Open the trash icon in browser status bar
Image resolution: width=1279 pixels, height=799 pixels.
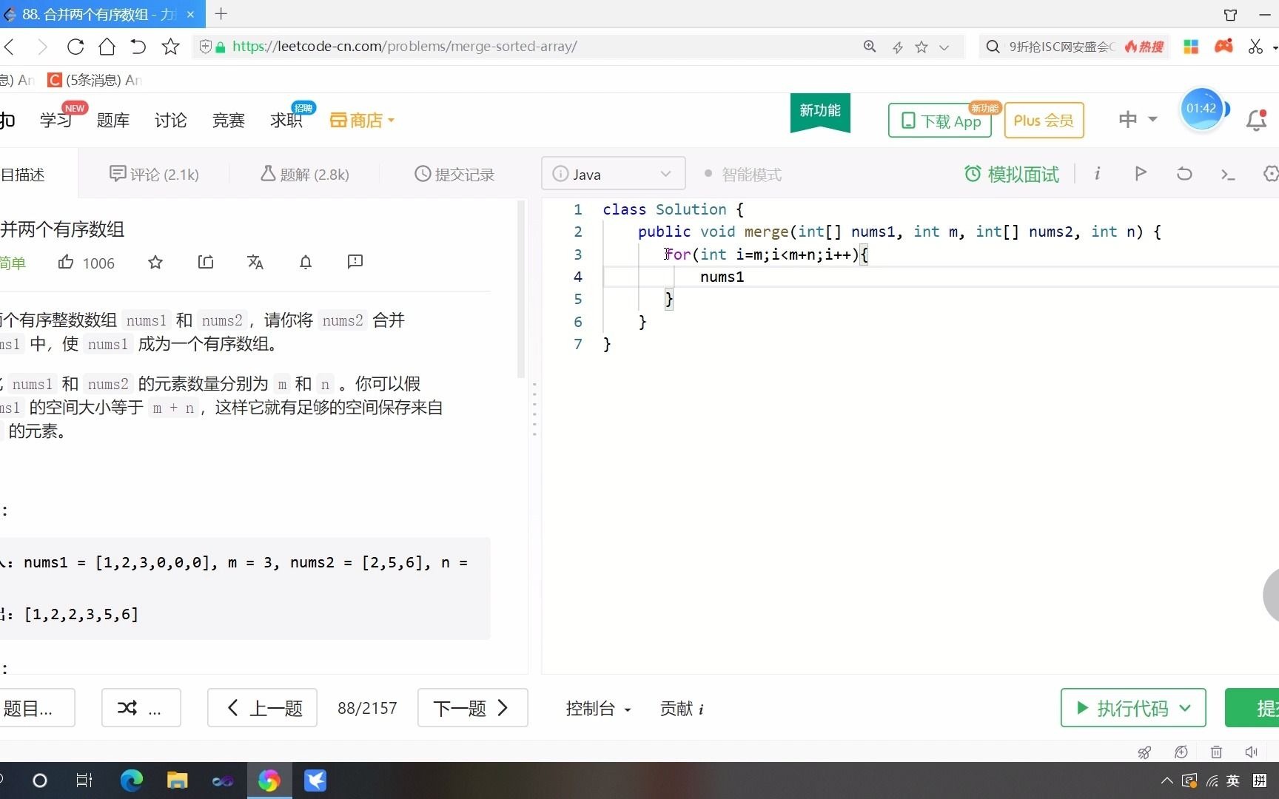click(1216, 752)
